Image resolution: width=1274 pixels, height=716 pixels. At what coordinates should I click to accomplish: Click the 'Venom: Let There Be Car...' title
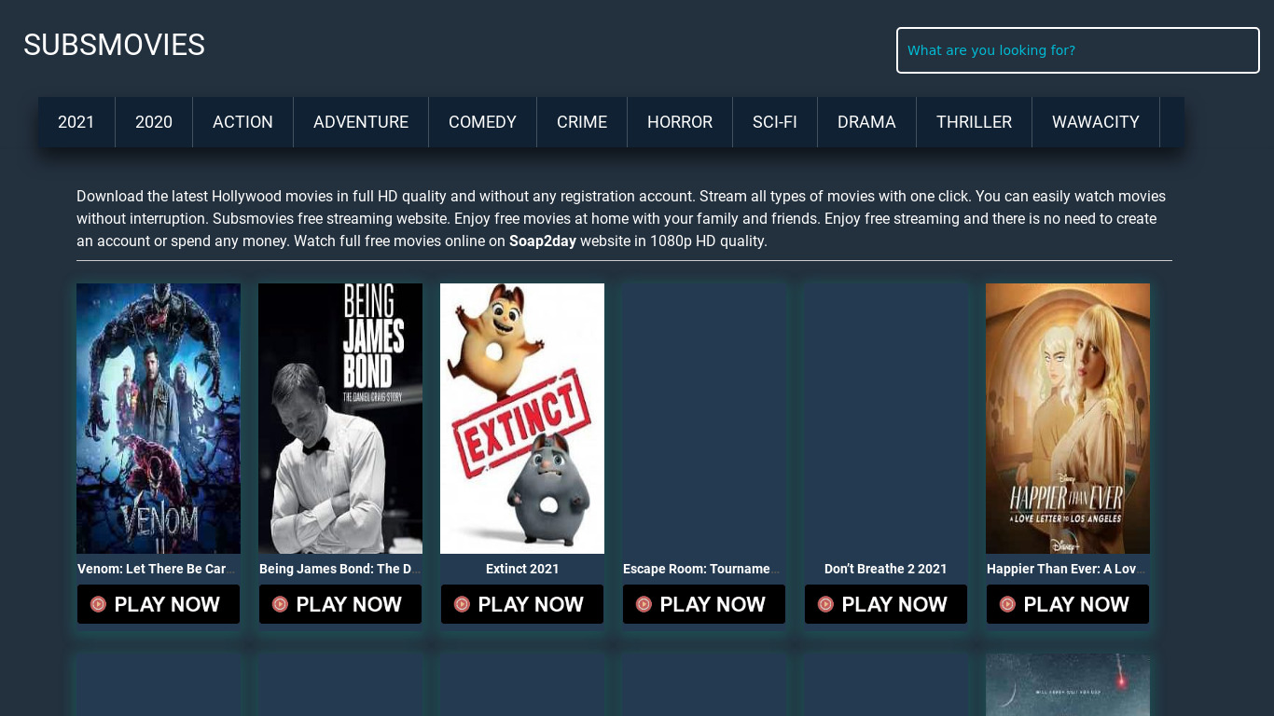155,569
